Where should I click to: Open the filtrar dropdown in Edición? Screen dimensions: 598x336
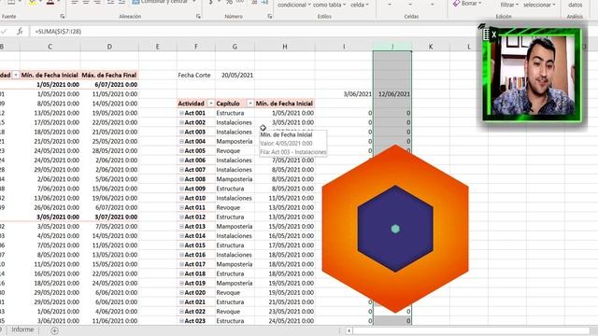(x=509, y=5)
